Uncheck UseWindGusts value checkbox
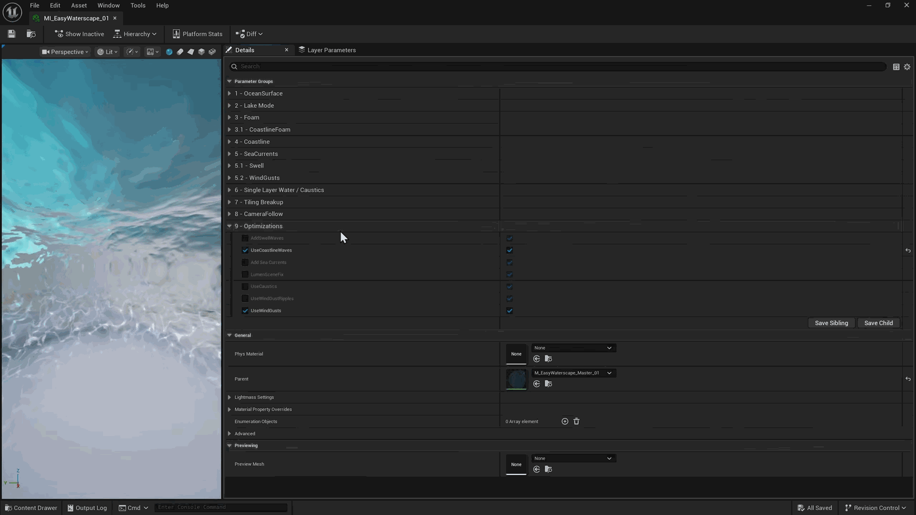The height and width of the screenshot is (515, 916). pyautogui.click(x=510, y=311)
